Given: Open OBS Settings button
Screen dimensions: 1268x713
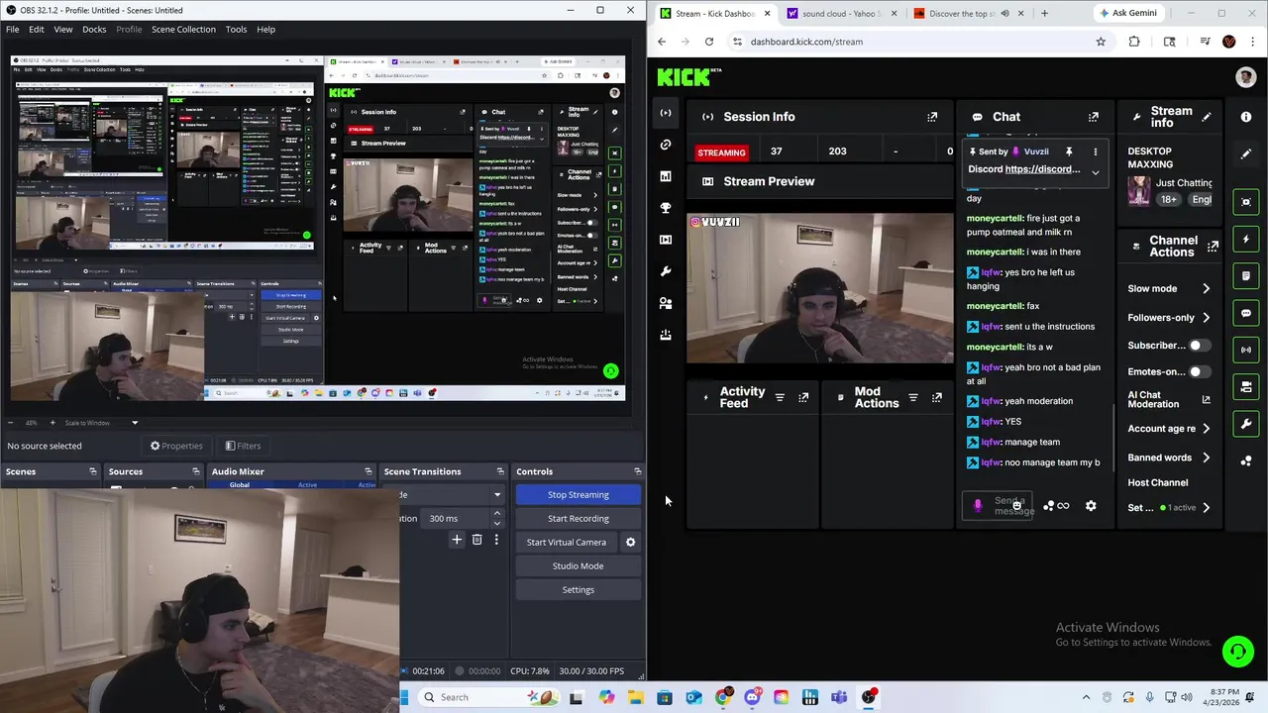Looking at the screenshot, I should 579,590.
